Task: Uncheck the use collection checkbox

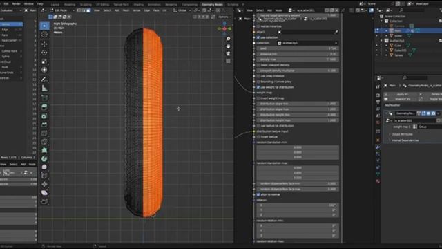Action: (x=258, y=37)
